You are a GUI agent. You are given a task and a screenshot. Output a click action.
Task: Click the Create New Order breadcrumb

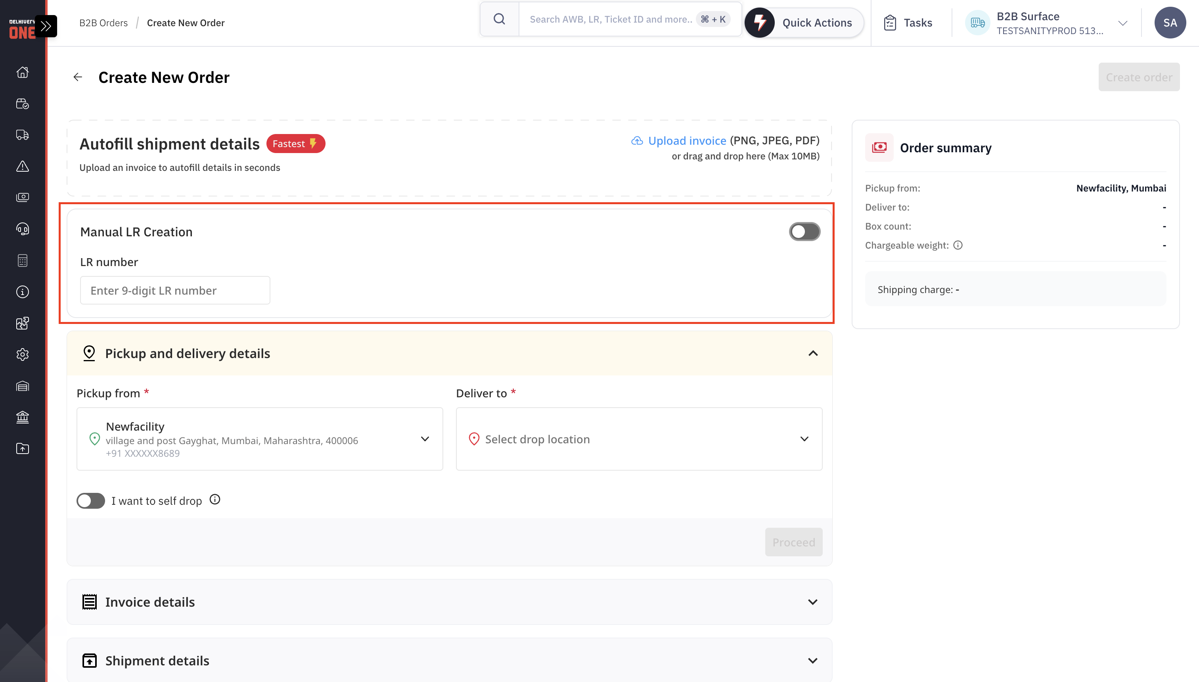click(x=186, y=23)
